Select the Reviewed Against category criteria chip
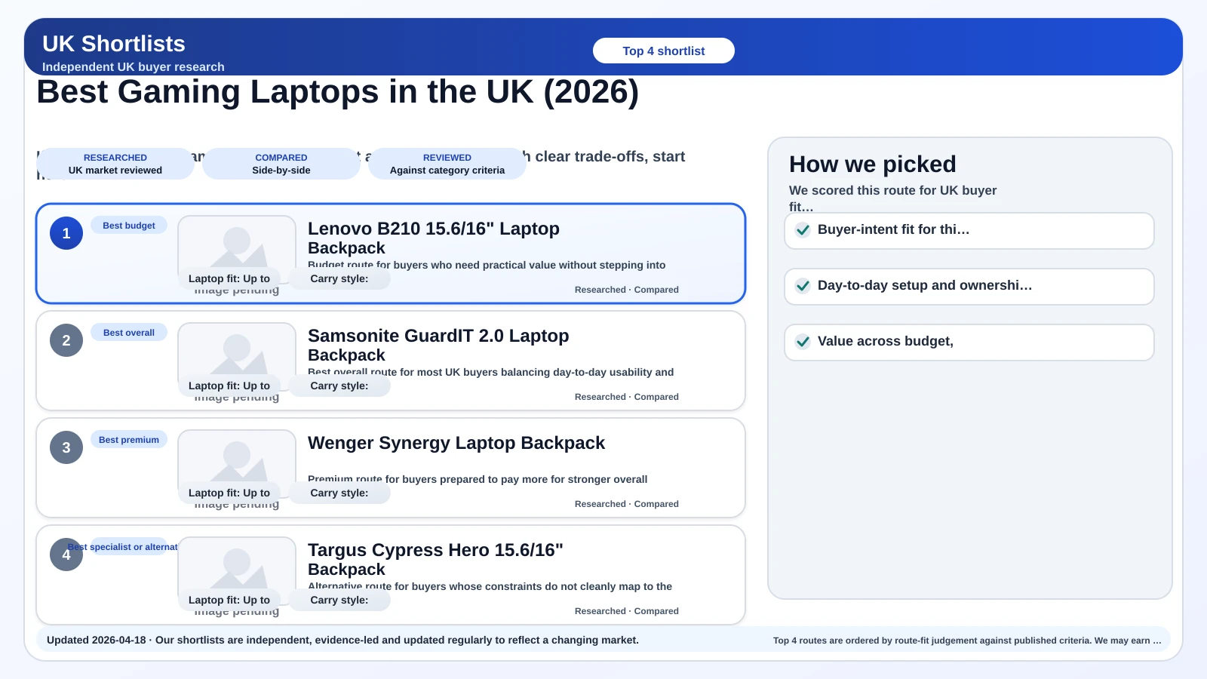The width and height of the screenshot is (1207, 679). (x=447, y=164)
